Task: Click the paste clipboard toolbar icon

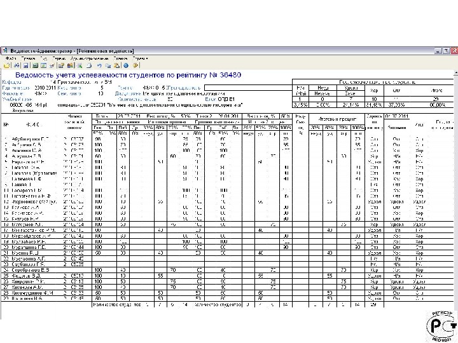Action: click(x=117, y=65)
